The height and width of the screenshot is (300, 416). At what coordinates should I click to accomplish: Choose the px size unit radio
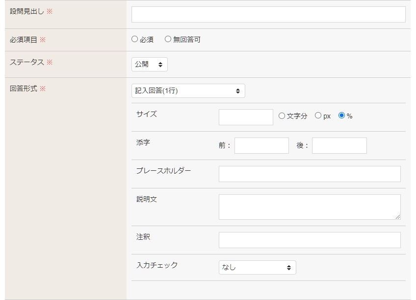318,116
